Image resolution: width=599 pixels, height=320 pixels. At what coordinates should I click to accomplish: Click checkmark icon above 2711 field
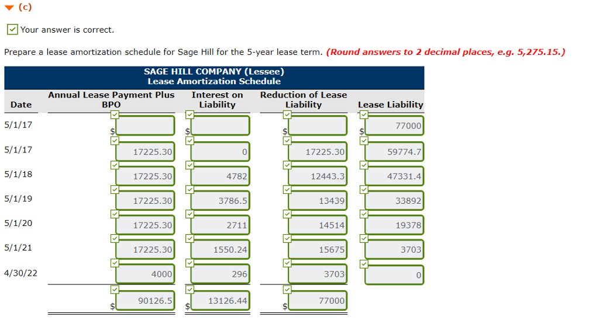tap(190, 214)
